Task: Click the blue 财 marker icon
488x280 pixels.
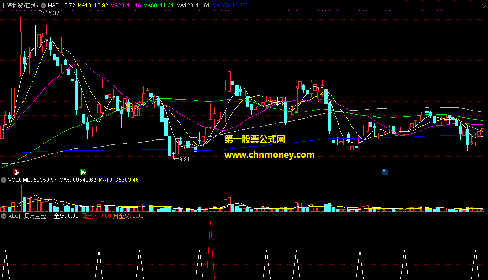Action: (385, 172)
